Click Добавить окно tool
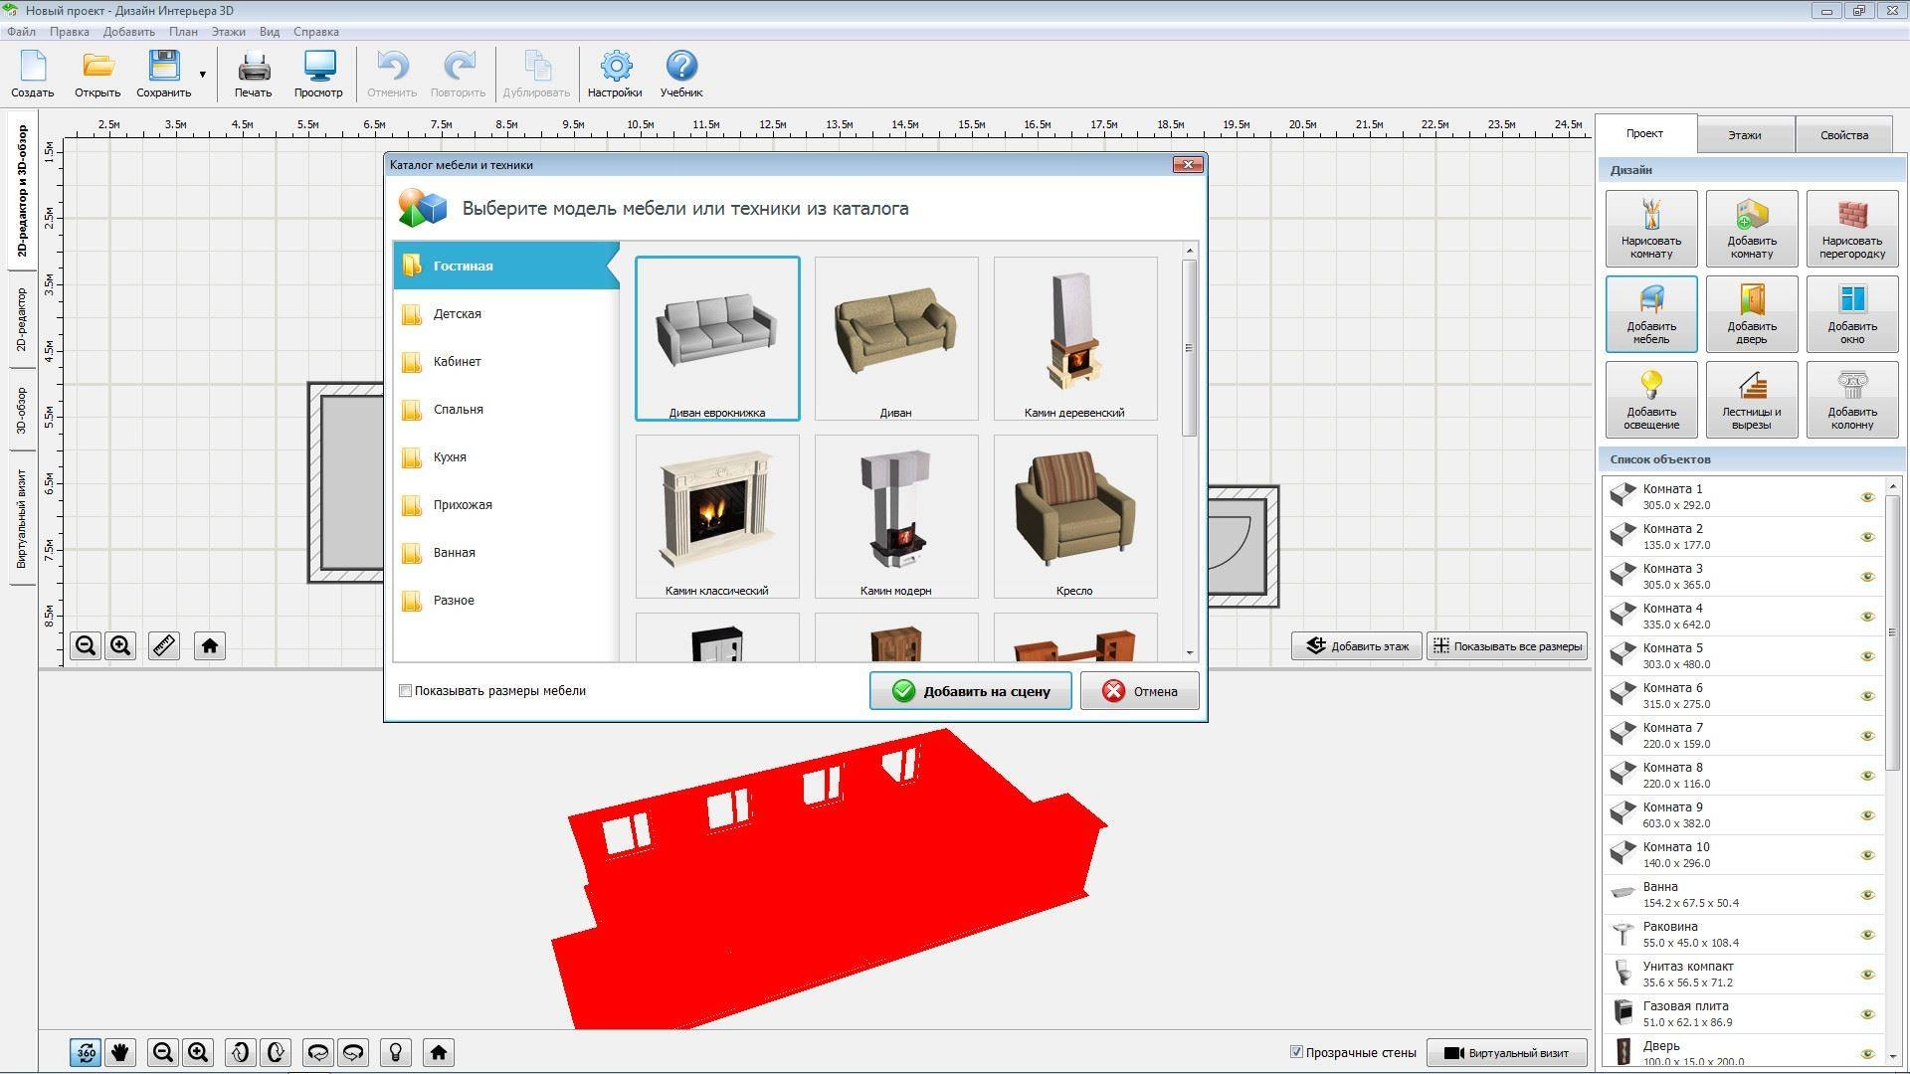The width and height of the screenshot is (1910, 1074). point(1852,313)
